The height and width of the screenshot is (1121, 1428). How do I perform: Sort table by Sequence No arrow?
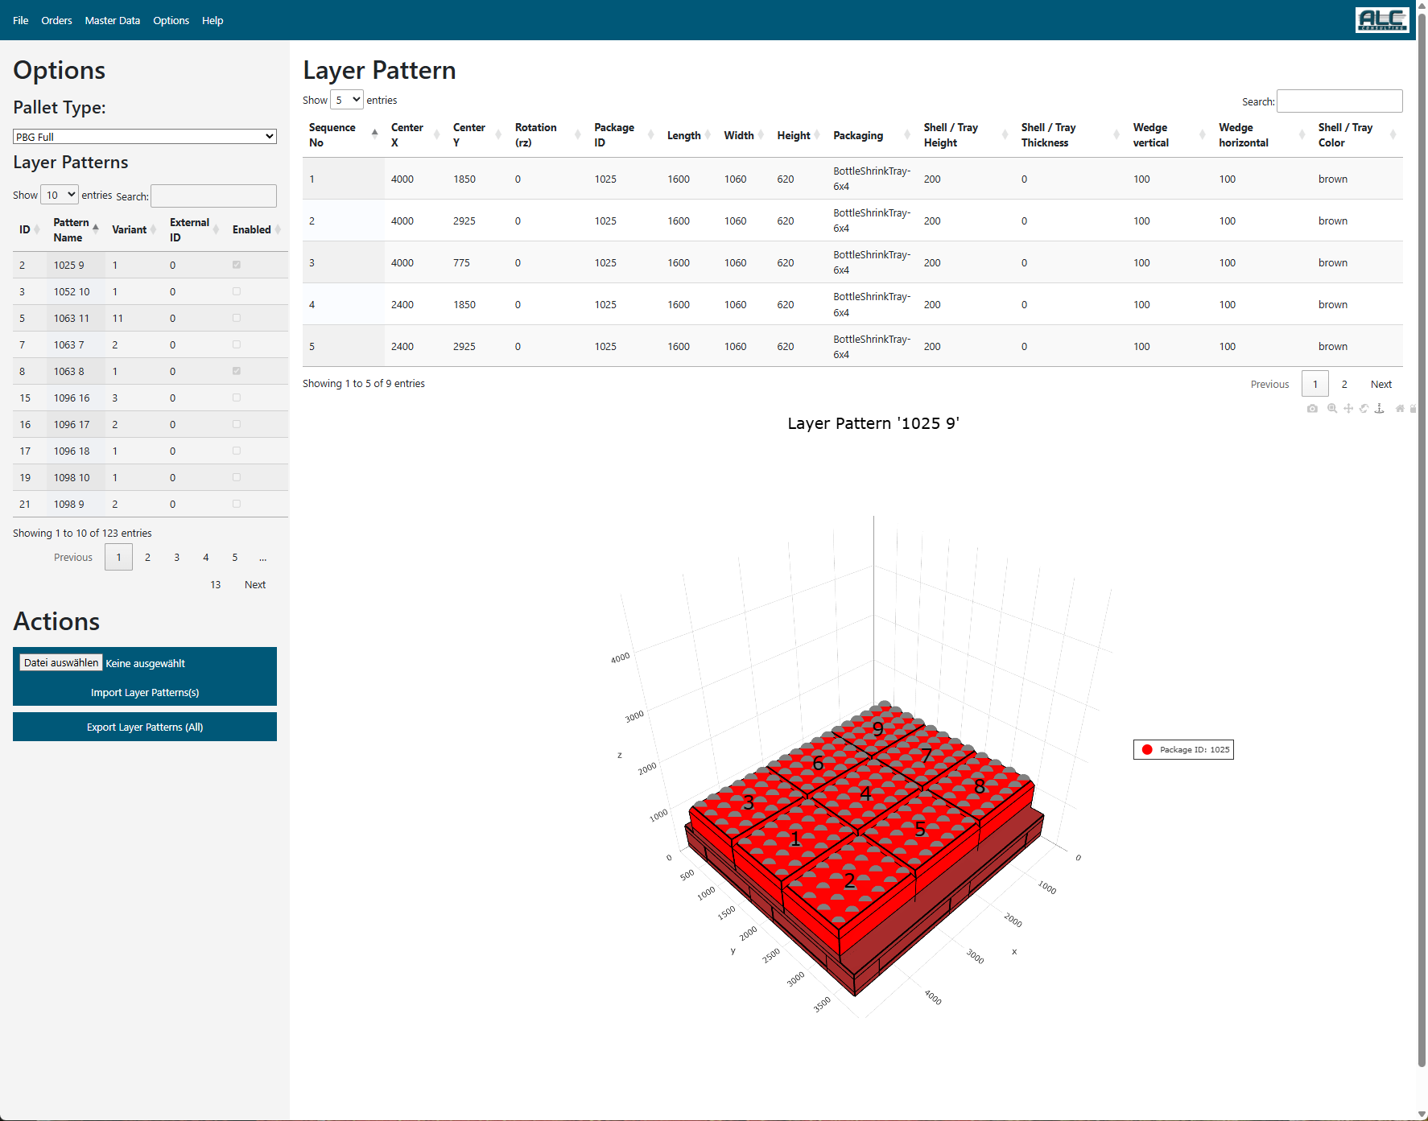tap(374, 135)
